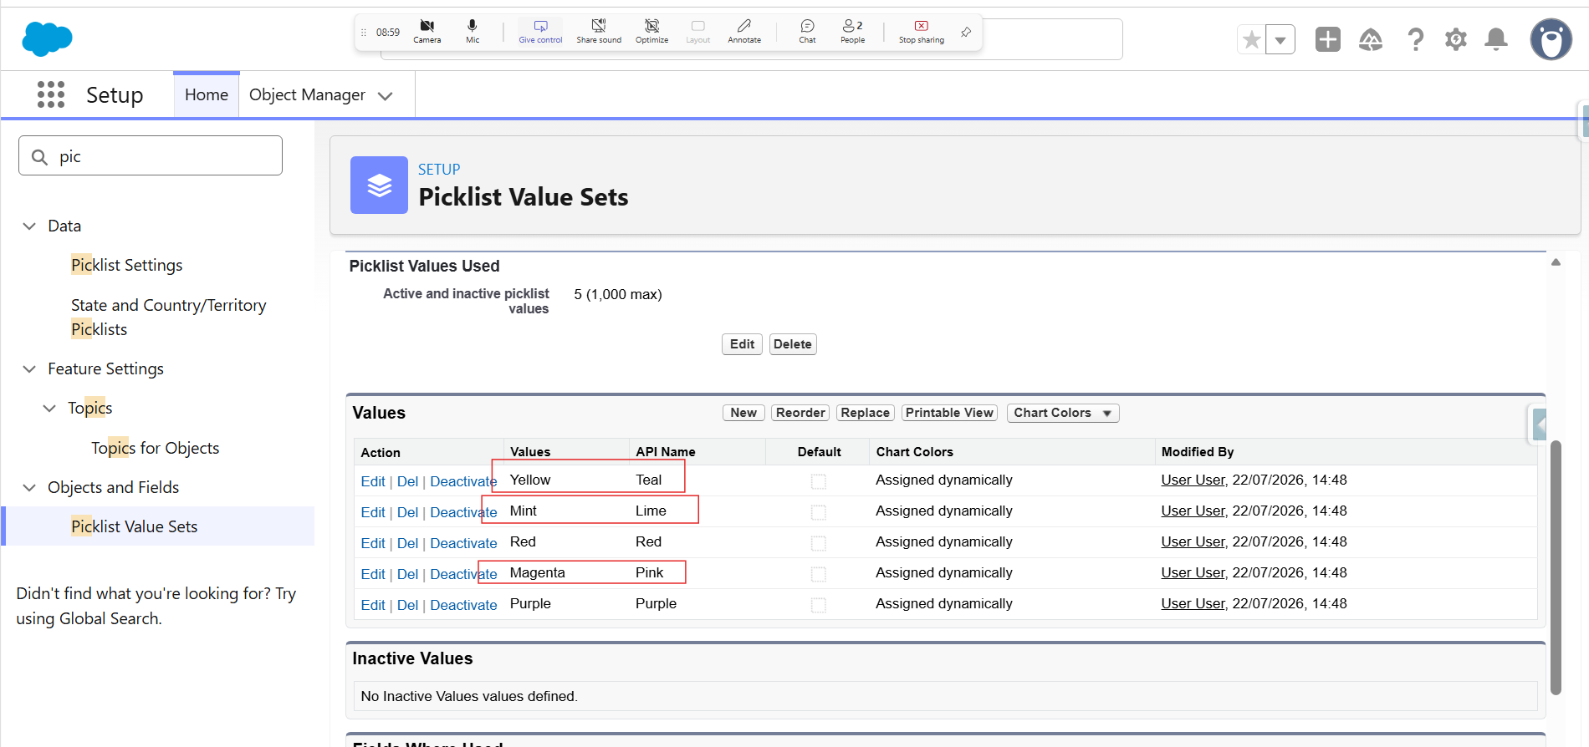Screen dimensions: 1589x747
Task: Turn on Camera in meeting toolbar
Action: pyautogui.click(x=427, y=32)
